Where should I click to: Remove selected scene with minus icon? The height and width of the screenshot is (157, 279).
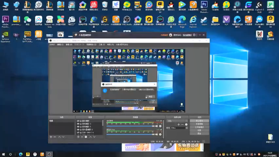(x=55, y=137)
